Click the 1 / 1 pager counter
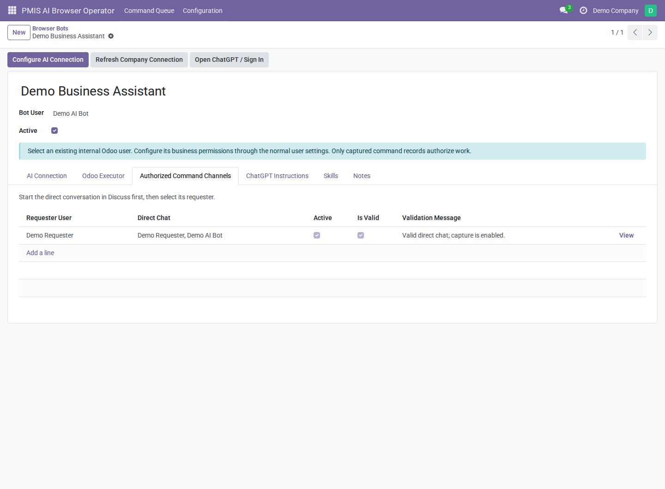Screen dimensions: 665x489 617,32
